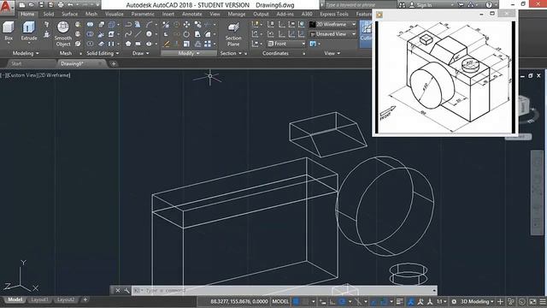Click Save in quick access toolbar
The height and width of the screenshot is (308, 547).
pos(41,5)
